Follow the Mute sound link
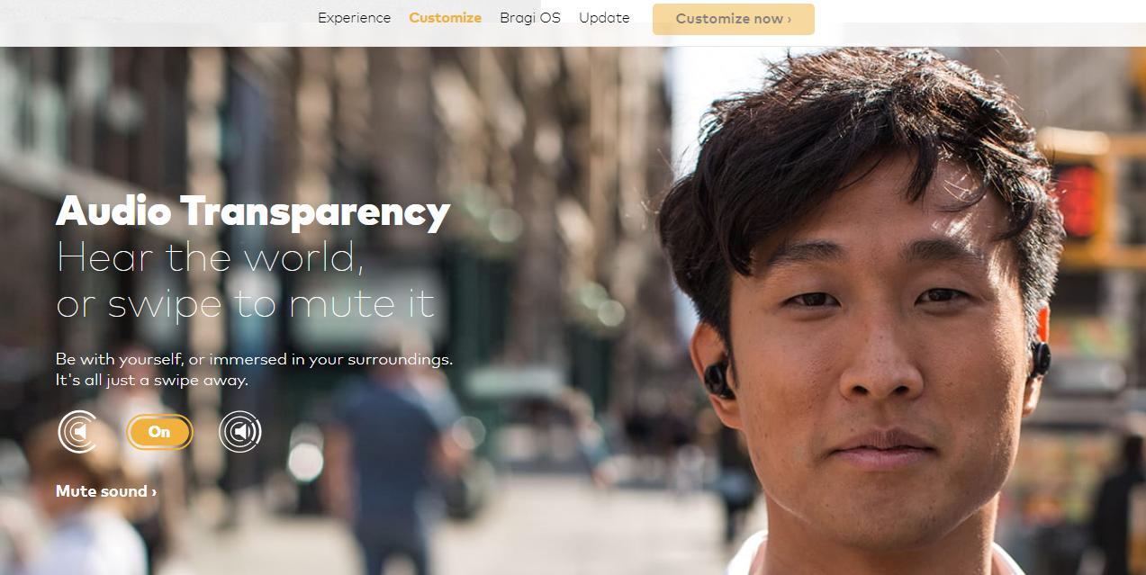 coord(106,491)
